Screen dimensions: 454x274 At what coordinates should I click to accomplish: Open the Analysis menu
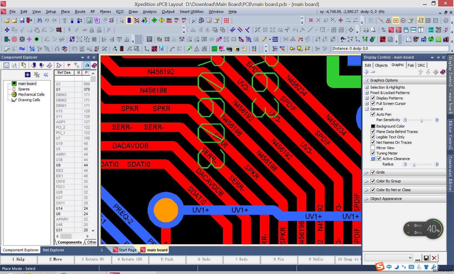tap(150, 12)
